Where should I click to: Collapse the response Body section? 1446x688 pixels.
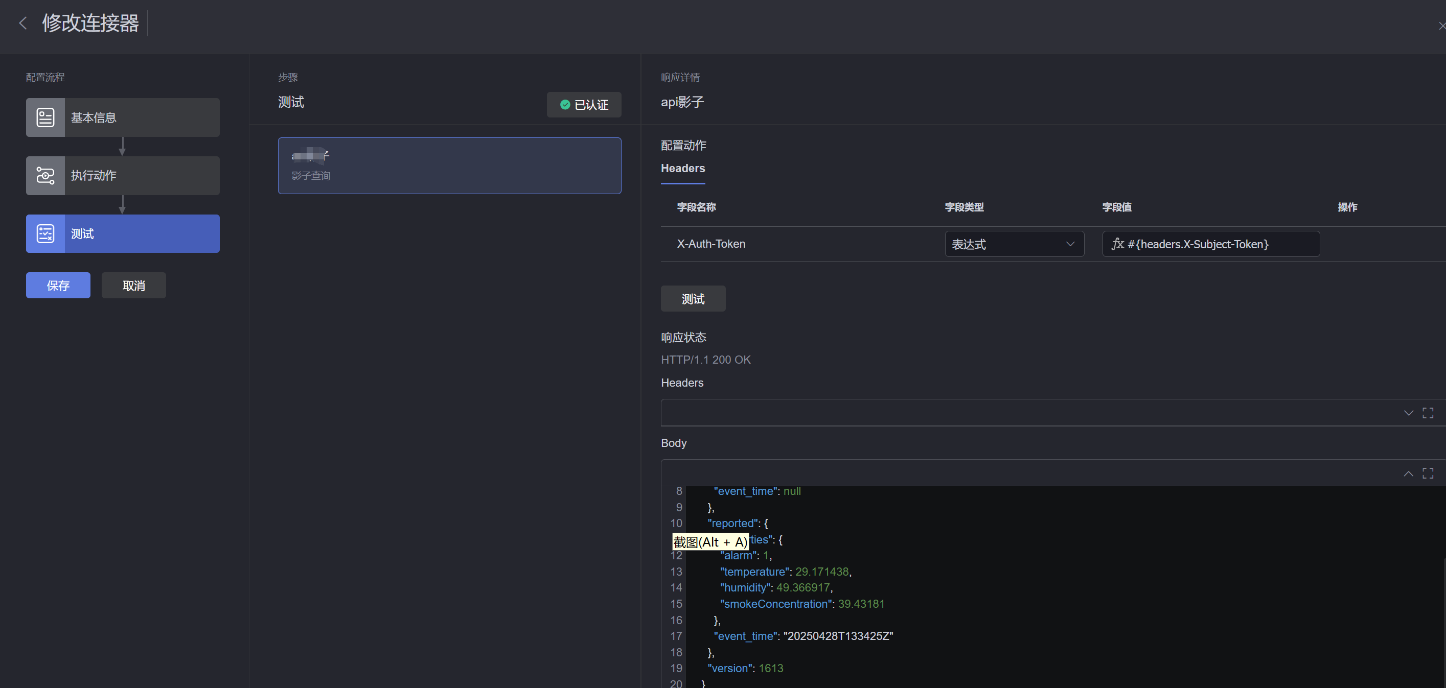point(1408,473)
